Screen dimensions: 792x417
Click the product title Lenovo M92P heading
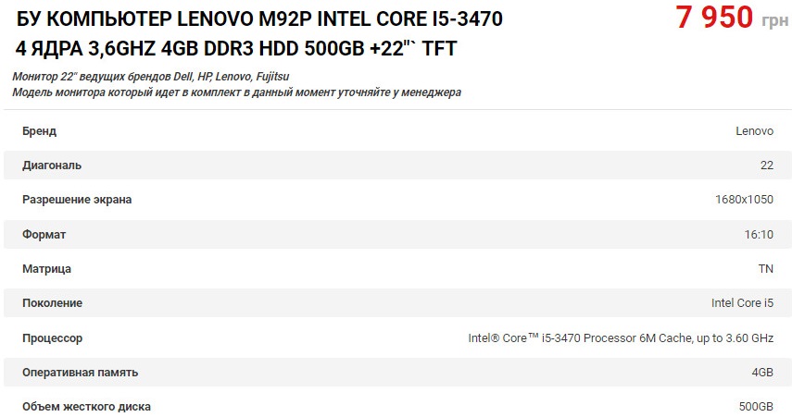pyautogui.click(x=259, y=34)
